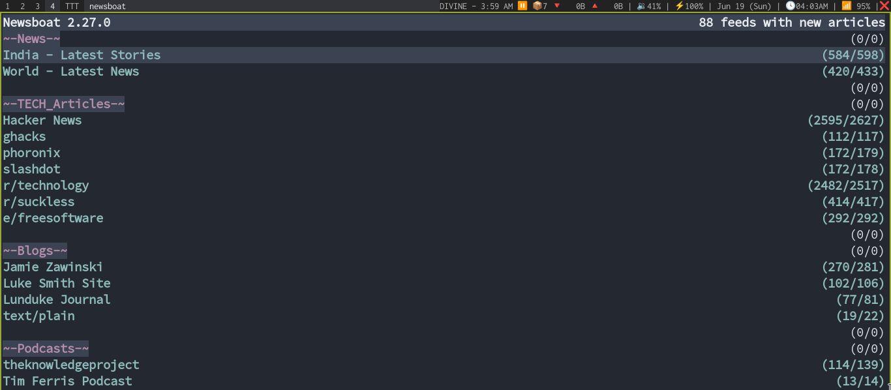Open the Lunduke Journal feed

tap(57, 299)
